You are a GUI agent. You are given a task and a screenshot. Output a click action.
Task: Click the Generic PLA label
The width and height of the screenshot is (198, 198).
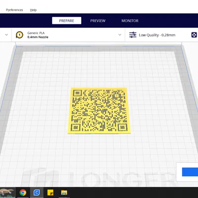(x=36, y=33)
